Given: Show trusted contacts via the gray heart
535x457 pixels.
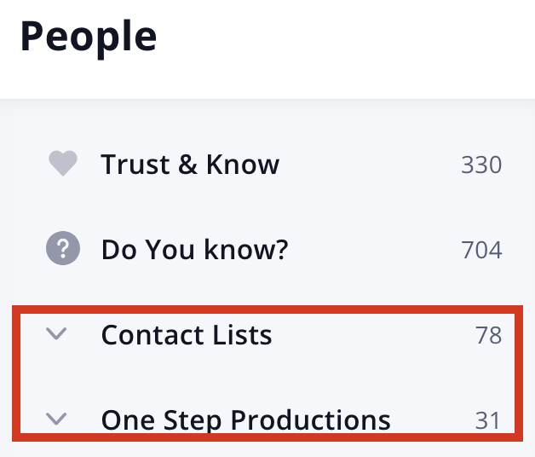Looking at the screenshot, I should coord(63,163).
